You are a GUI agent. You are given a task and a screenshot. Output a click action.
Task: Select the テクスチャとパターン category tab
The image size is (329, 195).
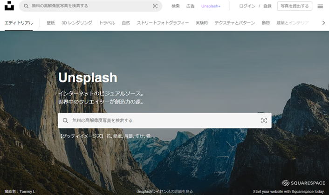point(234,23)
